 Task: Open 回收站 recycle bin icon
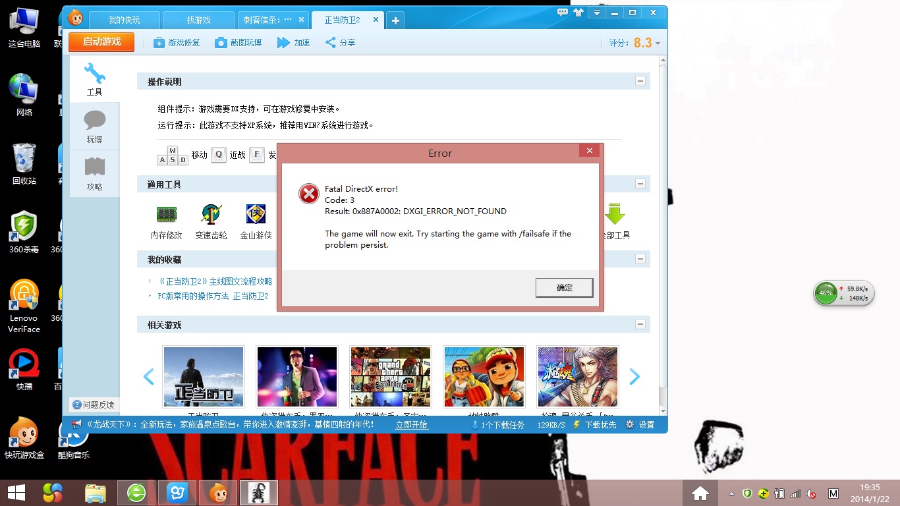[x=24, y=163]
